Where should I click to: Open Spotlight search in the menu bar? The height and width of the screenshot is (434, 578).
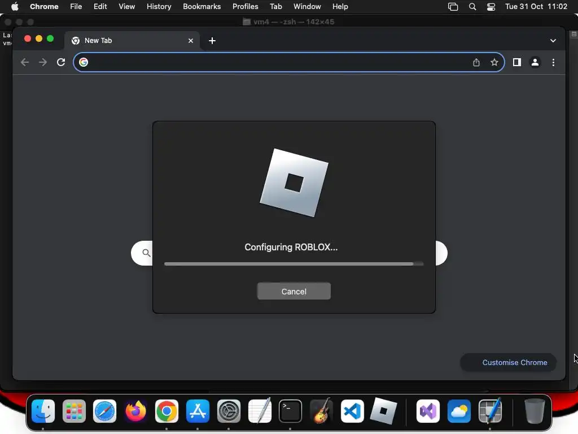coord(472,7)
